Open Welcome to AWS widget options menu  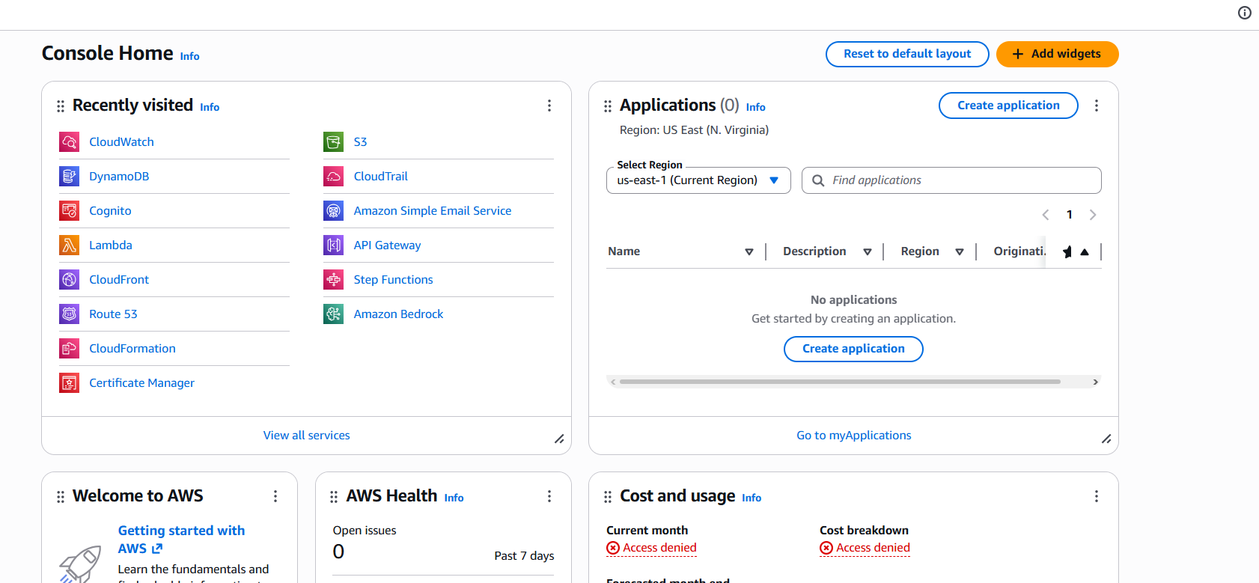click(x=275, y=496)
